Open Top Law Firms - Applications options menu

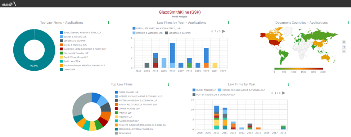point(108,23)
